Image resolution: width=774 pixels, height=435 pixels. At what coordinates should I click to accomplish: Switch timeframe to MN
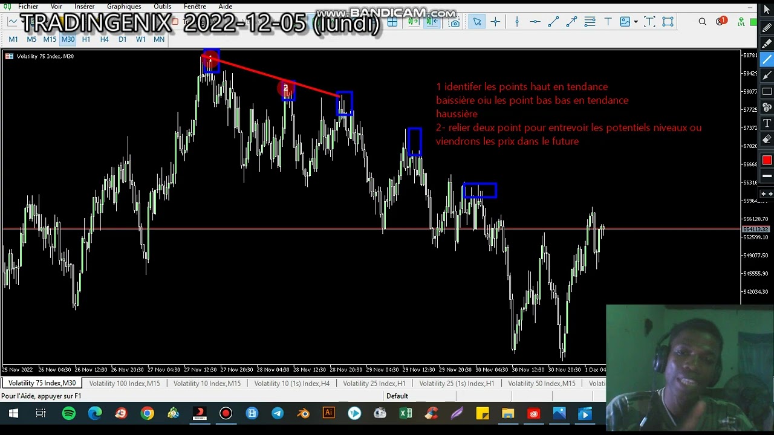click(x=159, y=39)
